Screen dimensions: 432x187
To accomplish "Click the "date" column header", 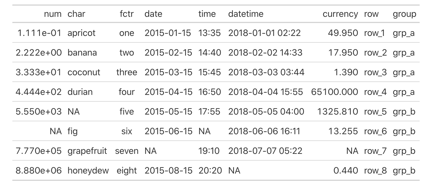I will [x=153, y=14].
